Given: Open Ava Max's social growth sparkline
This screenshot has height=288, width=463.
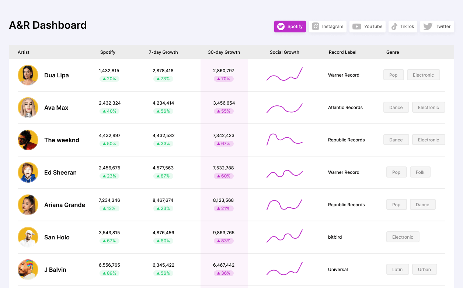Looking at the screenshot, I should pyautogui.click(x=285, y=108).
